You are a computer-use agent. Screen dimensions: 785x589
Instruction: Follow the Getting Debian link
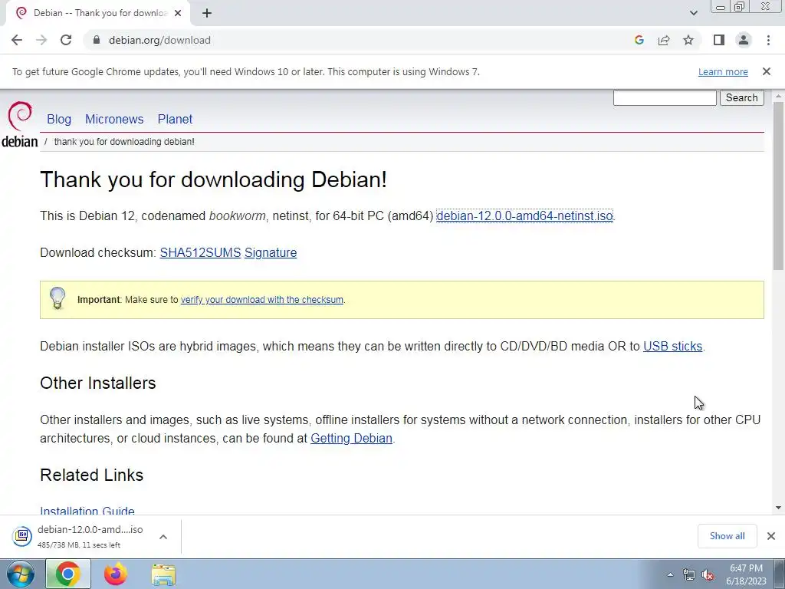(351, 438)
